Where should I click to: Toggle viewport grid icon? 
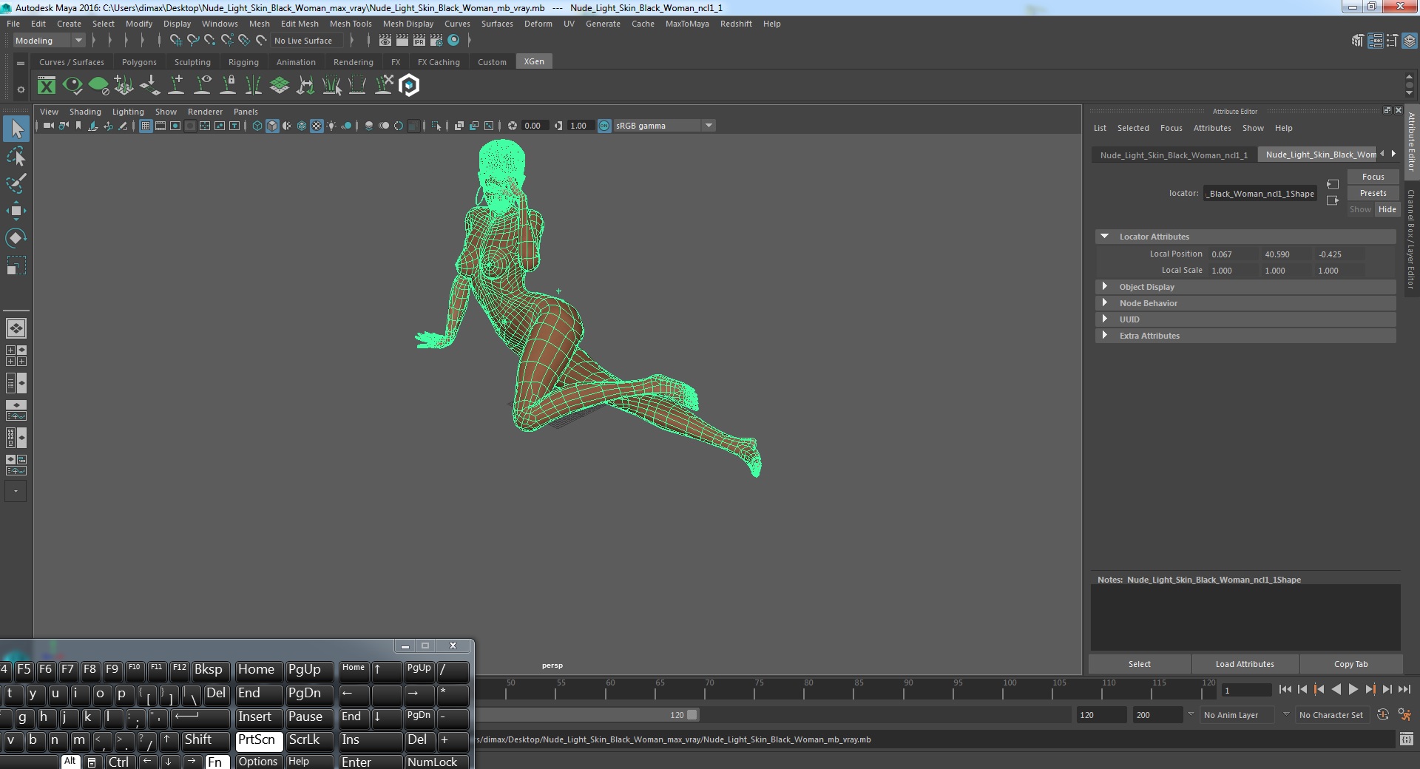tap(146, 126)
